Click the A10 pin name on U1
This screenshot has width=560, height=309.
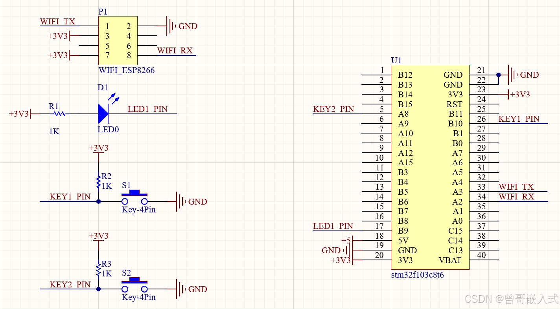coord(405,133)
